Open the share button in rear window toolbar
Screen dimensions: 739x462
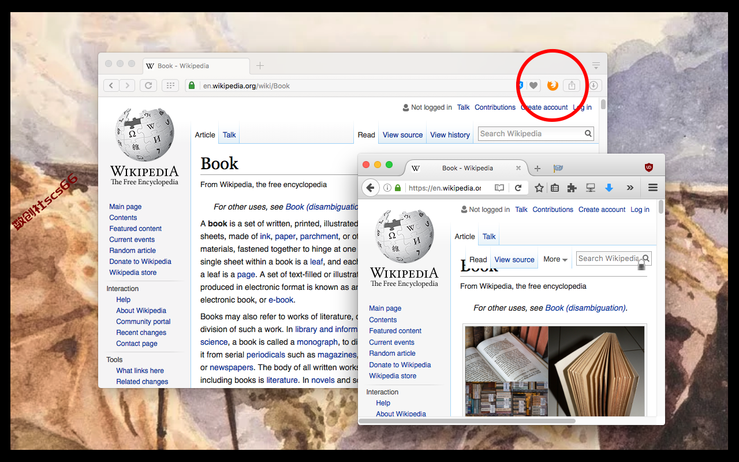(x=572, y=85)
